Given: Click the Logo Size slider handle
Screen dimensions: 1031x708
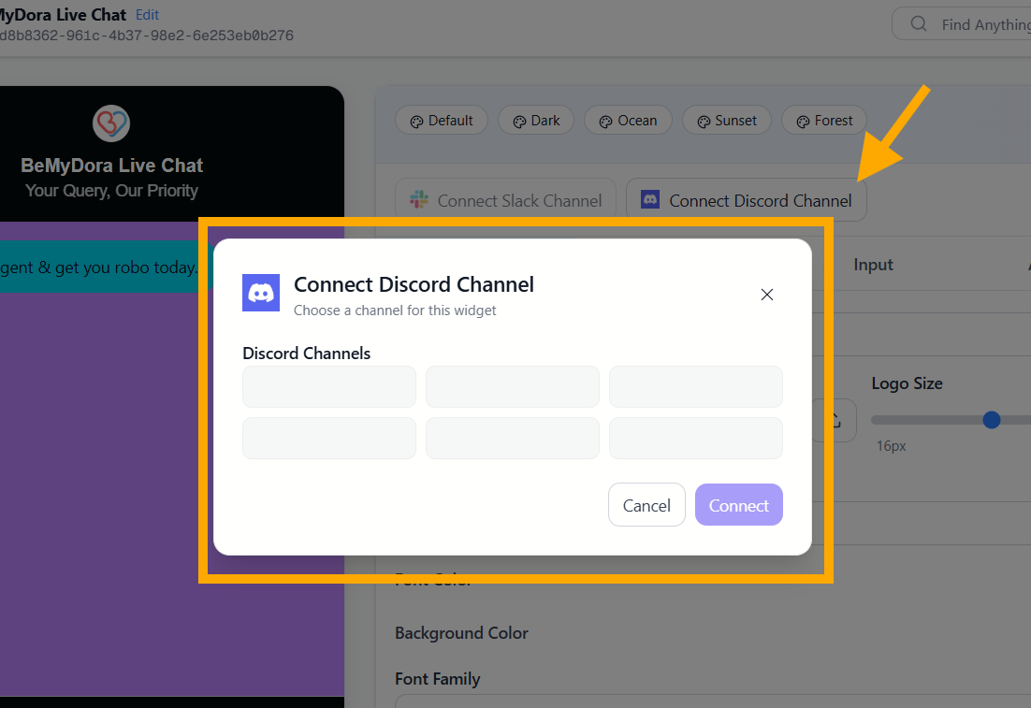Looking at the screenshot, I should point(992,420).
